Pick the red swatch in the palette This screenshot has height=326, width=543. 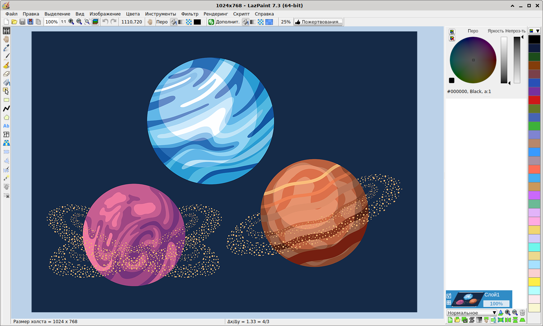pos(534,100)
